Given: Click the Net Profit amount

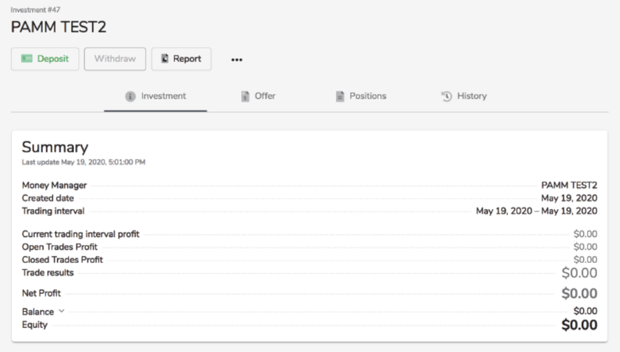Looking at the screenshot, I should 579,293.
